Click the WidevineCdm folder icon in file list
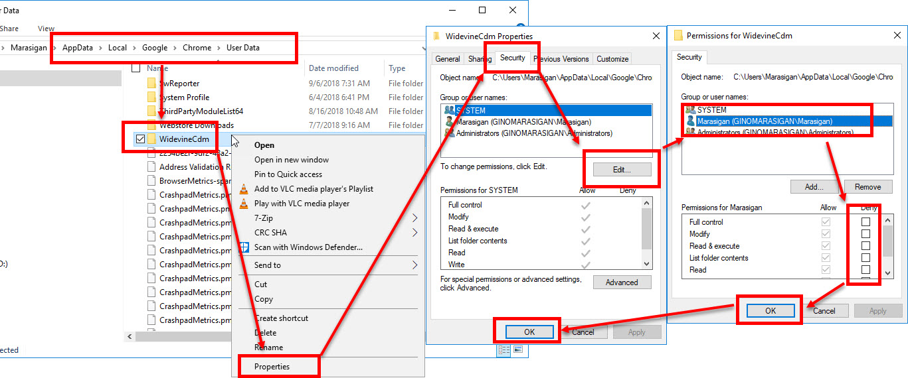This screenshot has width=908, height=378. (151, 139)
